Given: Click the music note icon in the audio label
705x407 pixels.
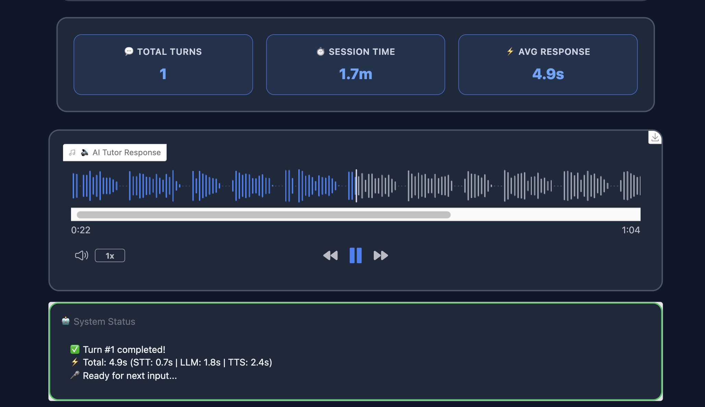Looking at the screenshot, I should click(72, 152).
